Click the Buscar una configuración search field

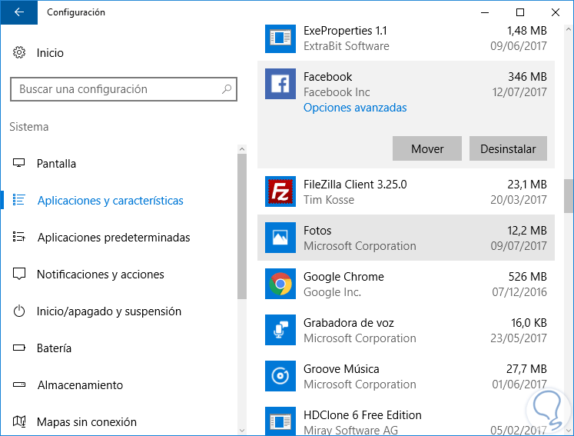click(115, 89)
